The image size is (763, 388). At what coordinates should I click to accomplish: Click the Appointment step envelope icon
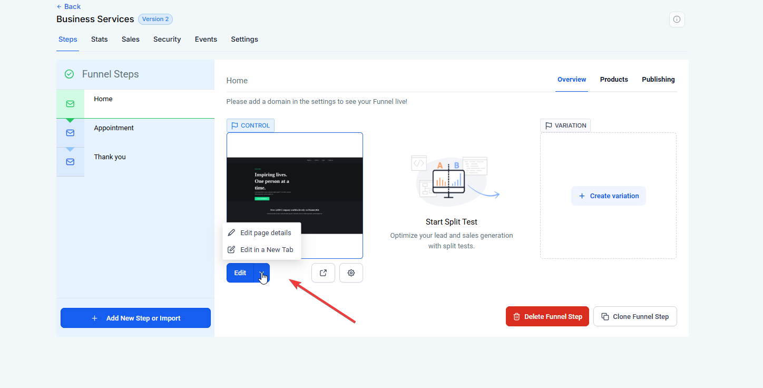click(x=70, y=133)
